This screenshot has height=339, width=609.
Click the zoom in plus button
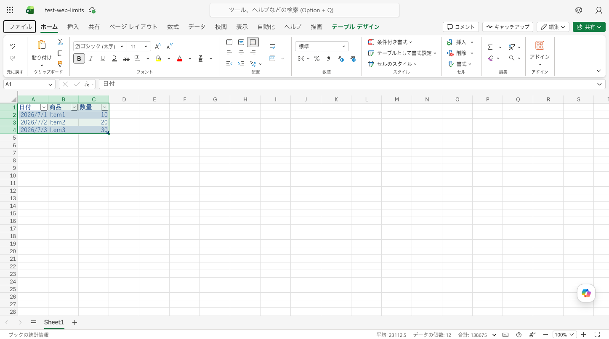(x=584, y=335)
